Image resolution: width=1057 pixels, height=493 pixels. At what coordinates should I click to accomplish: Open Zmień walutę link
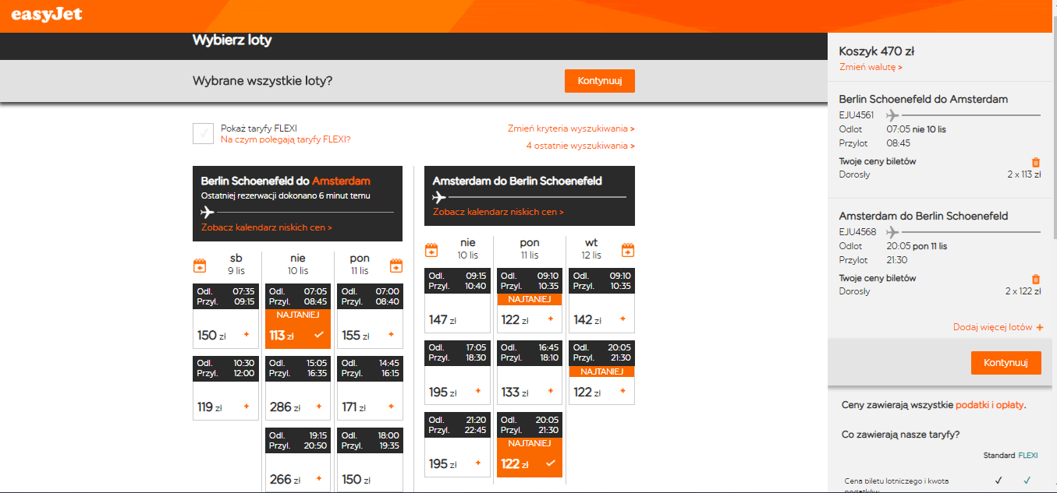click(871, 68)
